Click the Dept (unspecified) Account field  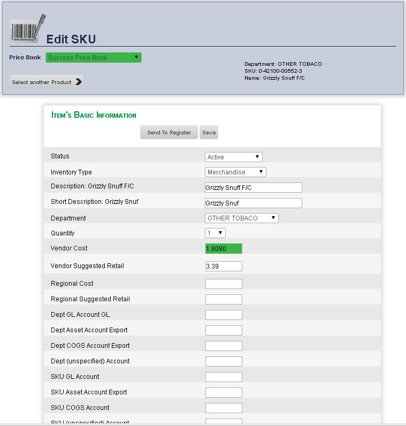pyautogui.click(x=224, y=361)
